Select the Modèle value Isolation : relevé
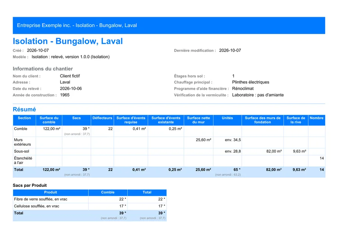 tap(71, 57)
